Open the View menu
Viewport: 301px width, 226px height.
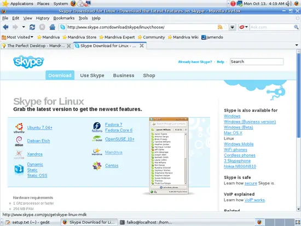(x=28, y=18)
